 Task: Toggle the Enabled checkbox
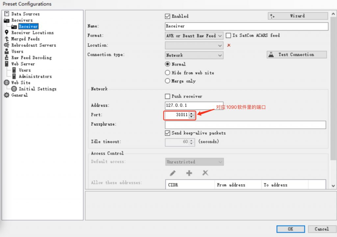[x=167, y=16]
